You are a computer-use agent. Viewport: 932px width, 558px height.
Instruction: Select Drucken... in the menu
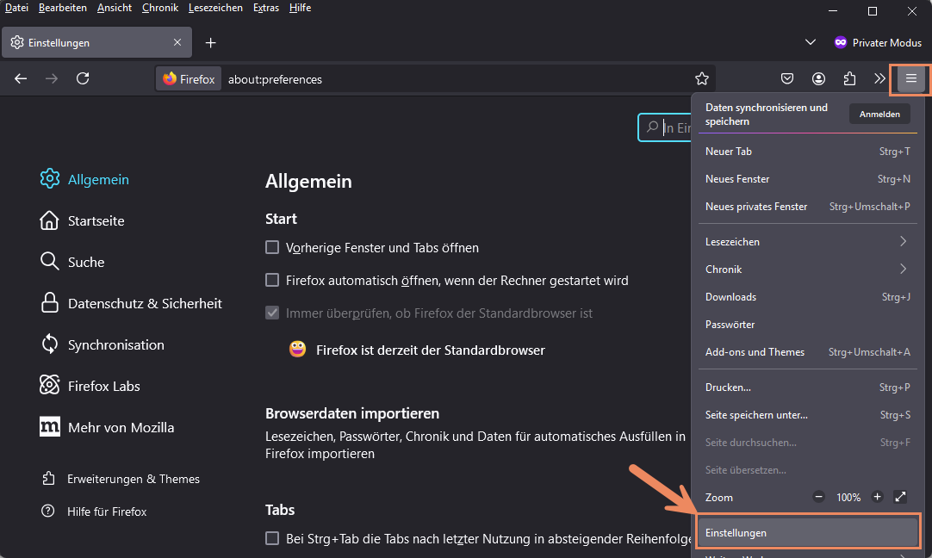click(807, 387)
